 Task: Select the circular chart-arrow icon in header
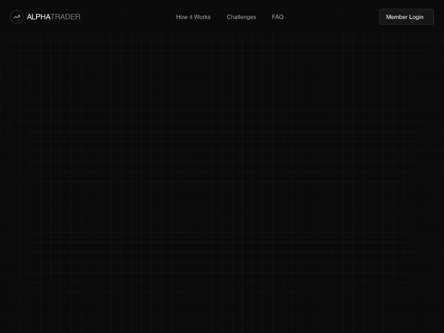(17, 17)
